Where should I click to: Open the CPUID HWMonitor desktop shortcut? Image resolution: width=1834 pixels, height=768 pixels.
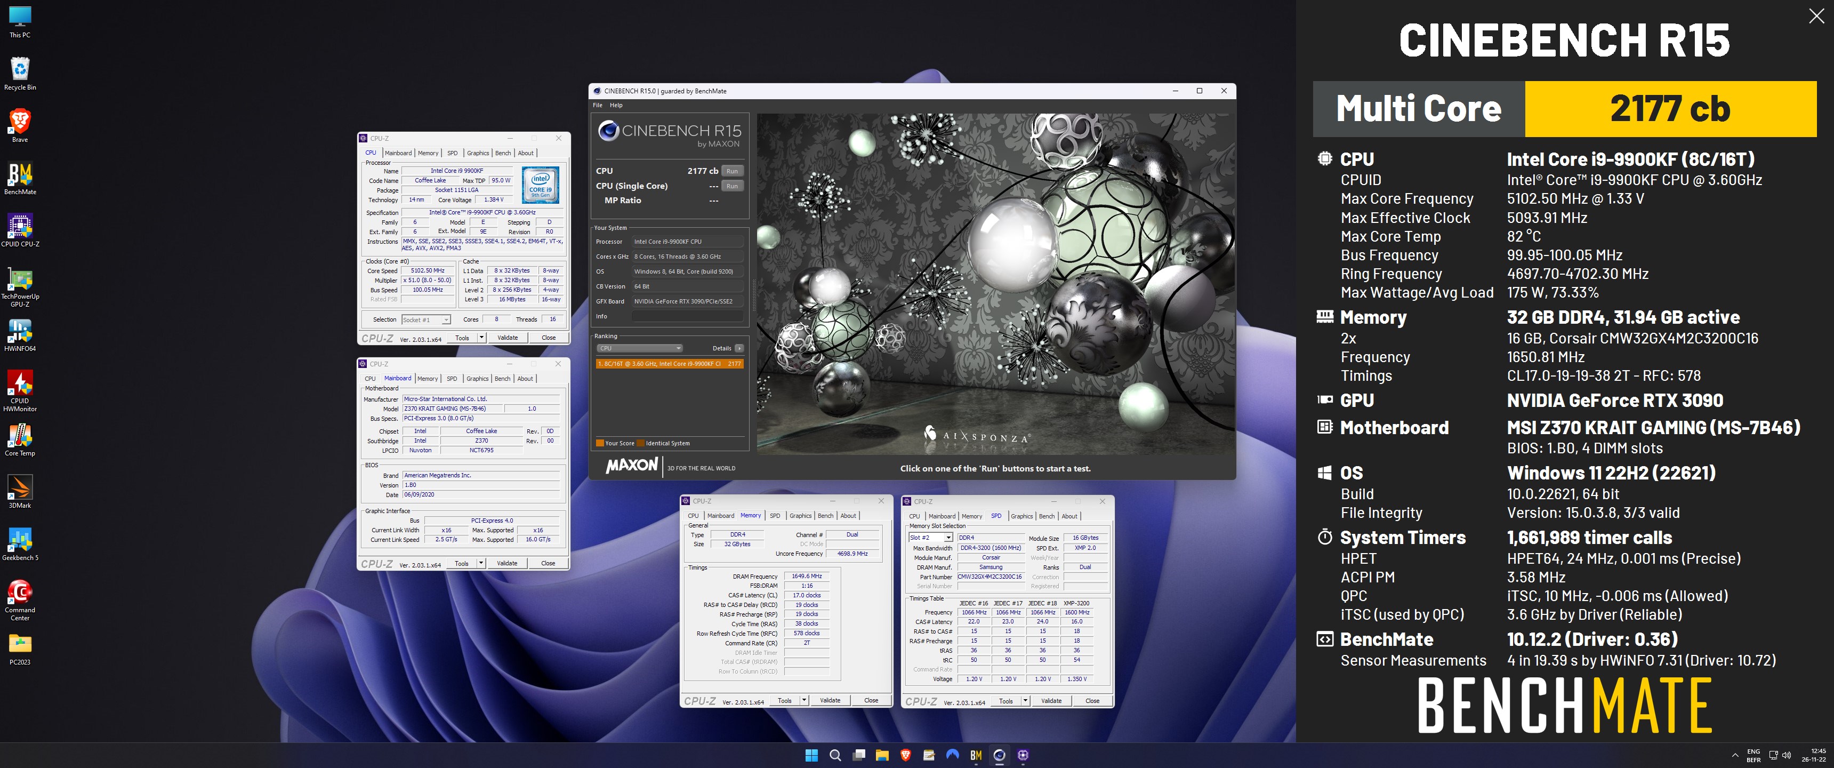(x=20, y=391)
